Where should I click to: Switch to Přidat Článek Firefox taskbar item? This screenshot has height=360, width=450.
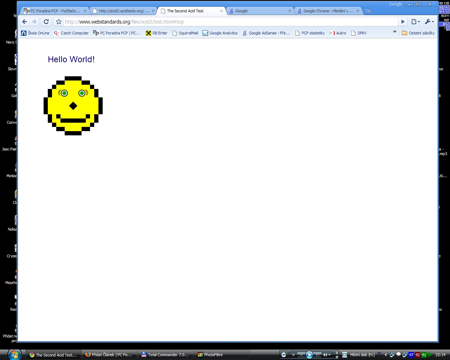click(109, 355)
